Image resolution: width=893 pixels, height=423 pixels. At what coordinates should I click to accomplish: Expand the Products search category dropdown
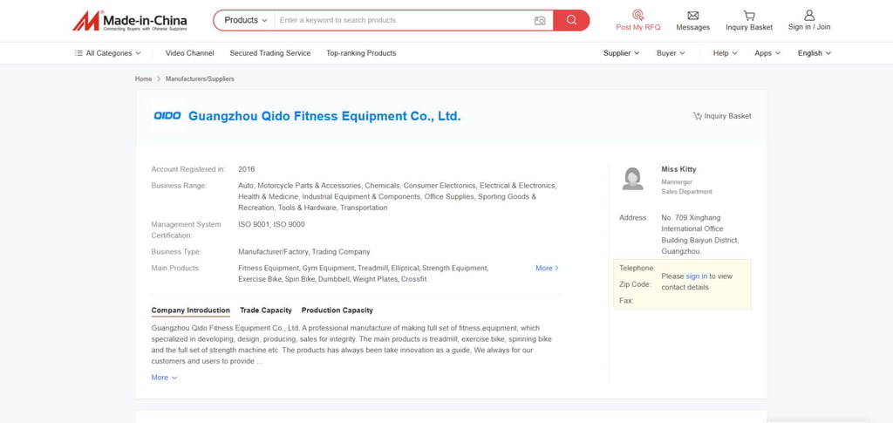[x=245, y=20]
